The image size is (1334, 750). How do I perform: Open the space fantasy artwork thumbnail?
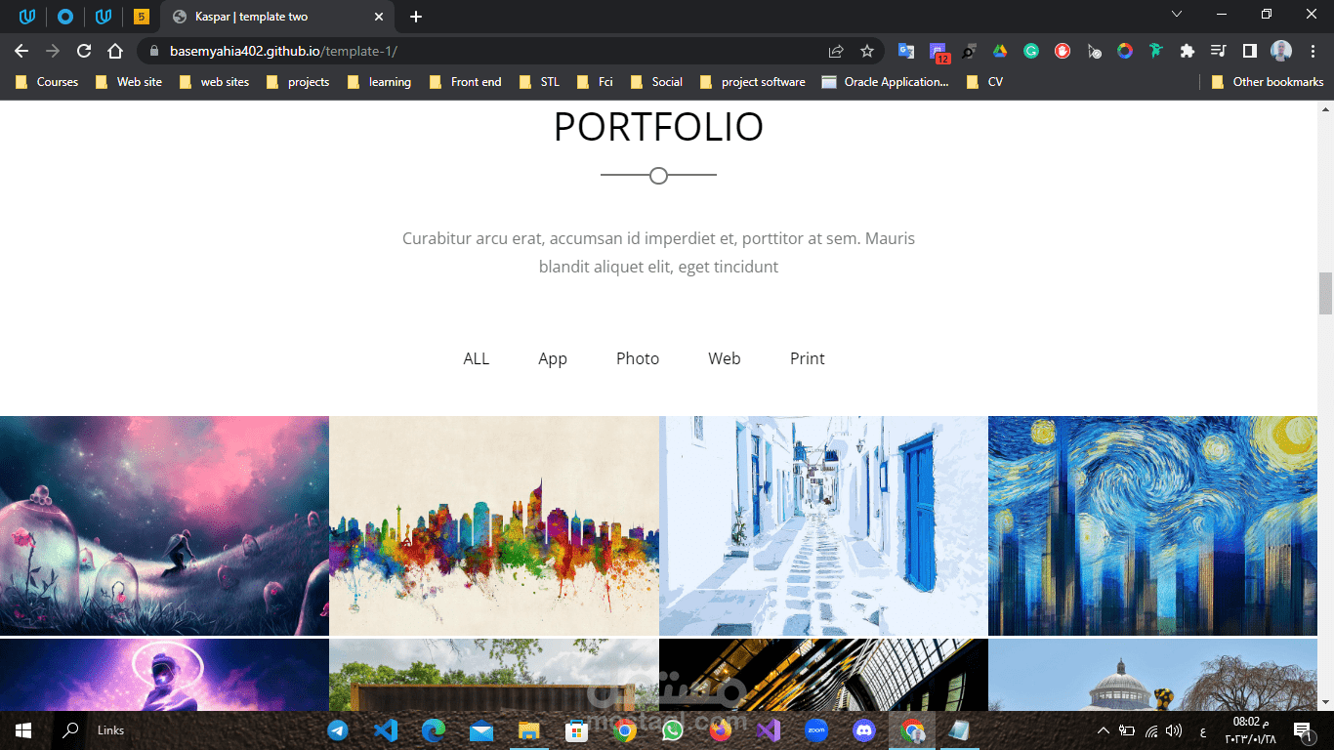(164, 525)
